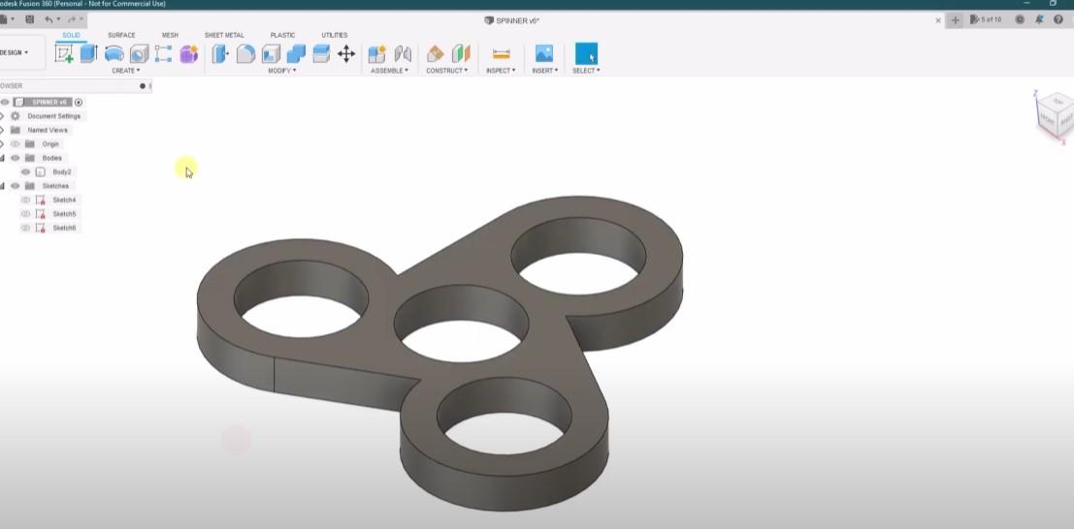Select the Split Body tool
Viewport: 1074px width, 529px height.
point(321,53)
